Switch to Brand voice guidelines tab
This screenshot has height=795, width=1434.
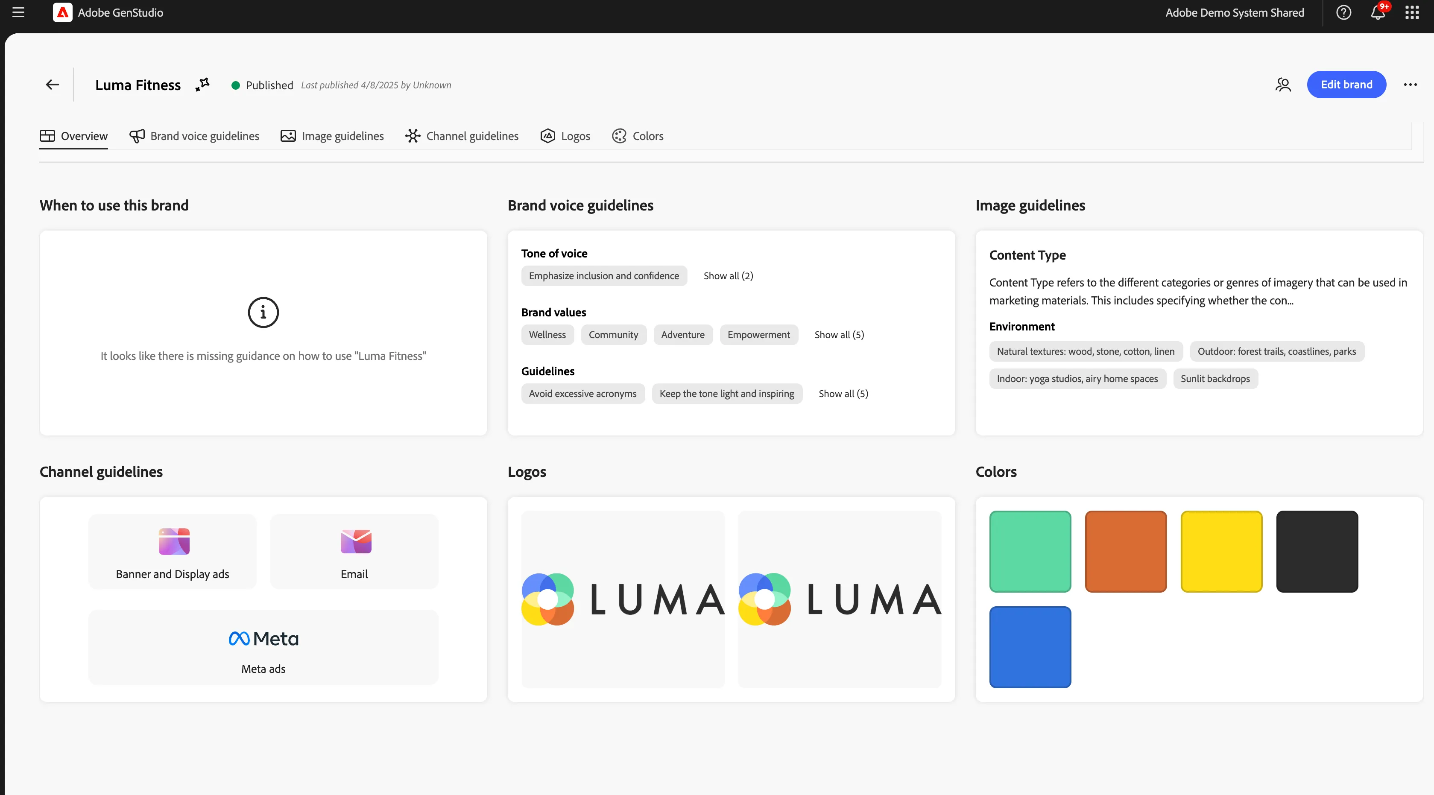[x=194, y=136]
